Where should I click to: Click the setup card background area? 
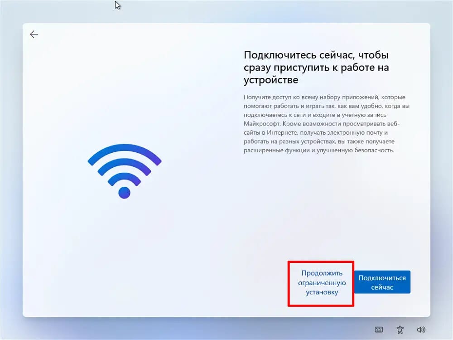click(181, 236)
